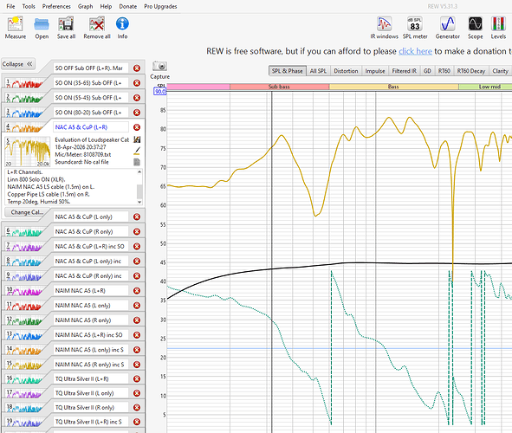512x433 pixels.
Task: Open the Preferences menu
Action: (x=56, y=6)
